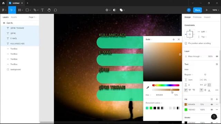Open blend mode droplet in color picker
This screenshot has height=124, width=221.
(x=173, y=39)
